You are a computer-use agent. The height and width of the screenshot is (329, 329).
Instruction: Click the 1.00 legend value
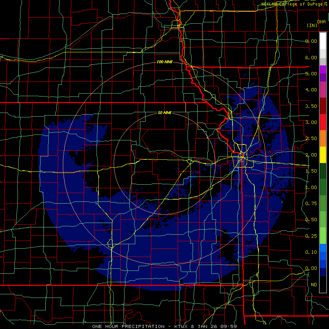311,188
